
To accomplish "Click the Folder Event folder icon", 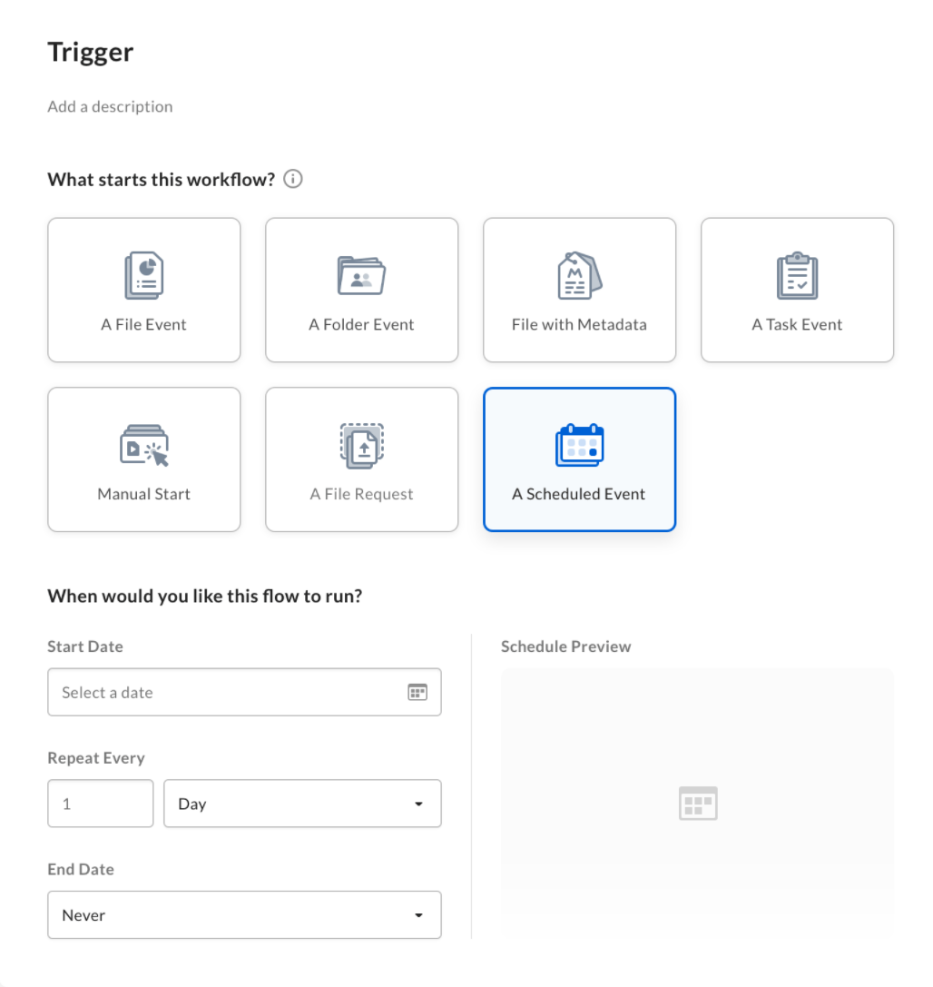I will [362, 275].
